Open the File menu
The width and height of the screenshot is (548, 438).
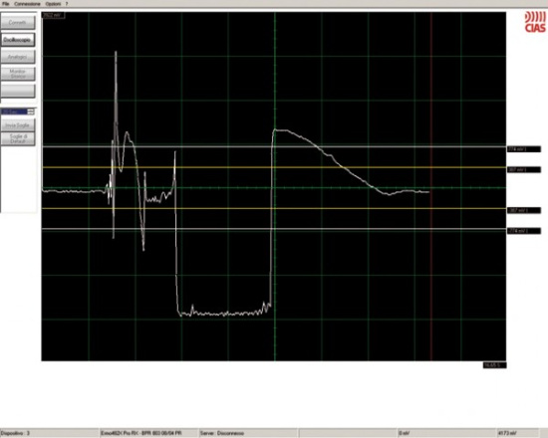[5, 4]
